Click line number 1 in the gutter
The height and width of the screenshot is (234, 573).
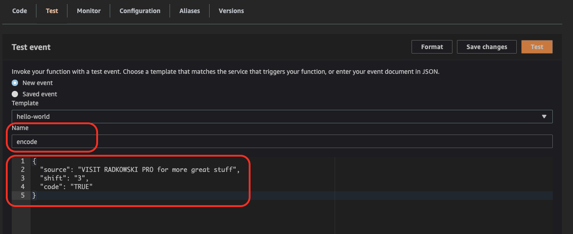coord(22,161)
